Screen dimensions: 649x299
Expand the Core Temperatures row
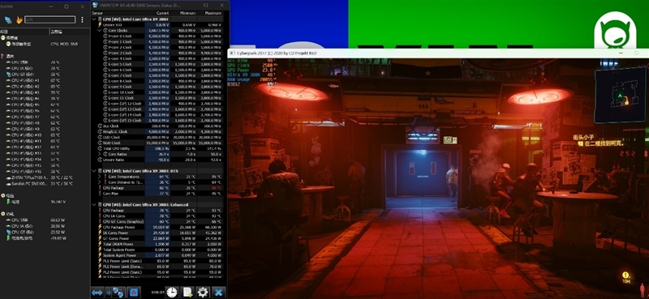coord(99,177)
